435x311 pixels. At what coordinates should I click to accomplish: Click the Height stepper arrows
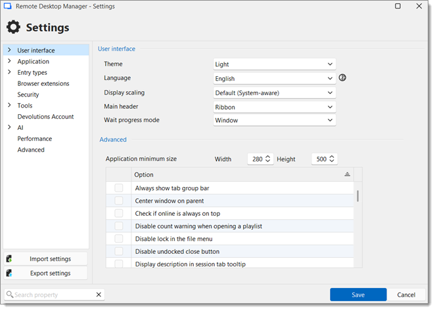click(332, 159)
